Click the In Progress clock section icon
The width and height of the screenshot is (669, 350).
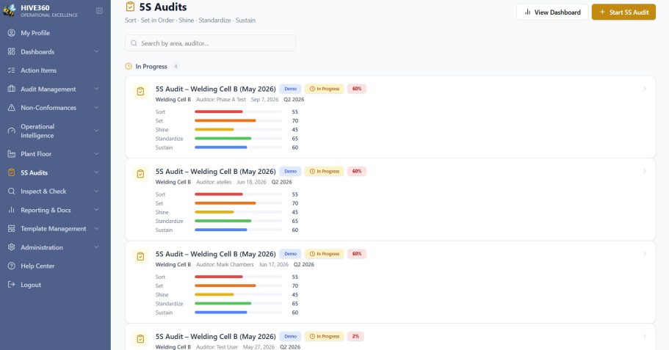click(x=129, y=67)
